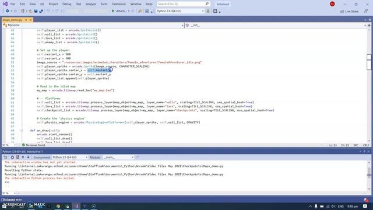Click the Visual Studio taskbar icon
Viewport: 373px width, 210px height.
[76, 206]
